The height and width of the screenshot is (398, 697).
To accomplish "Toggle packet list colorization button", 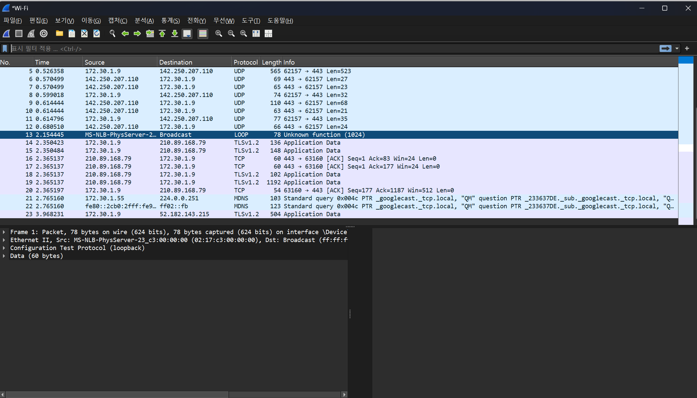I will tap(203, 33).
